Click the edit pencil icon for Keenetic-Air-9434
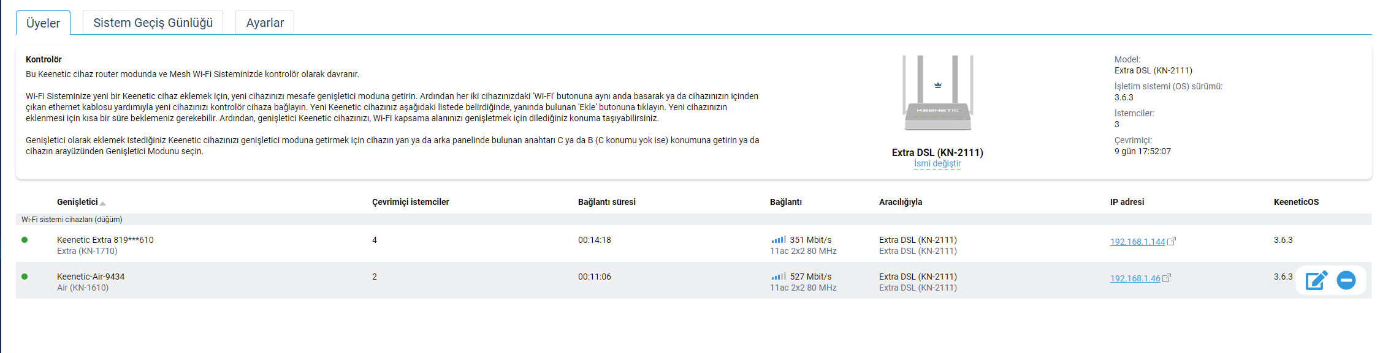 [x=1316, y=280]
